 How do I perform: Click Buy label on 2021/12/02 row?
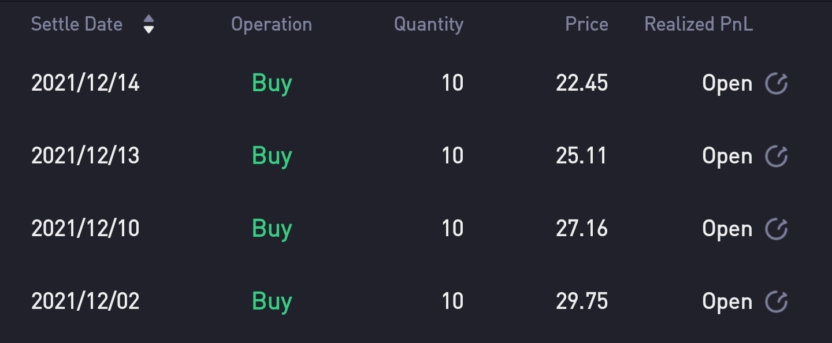272,302
